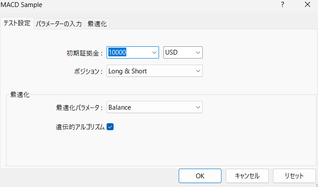Click the 遺伝的アルゴリズム label text
318x187 pixels.
coord(77,127)
